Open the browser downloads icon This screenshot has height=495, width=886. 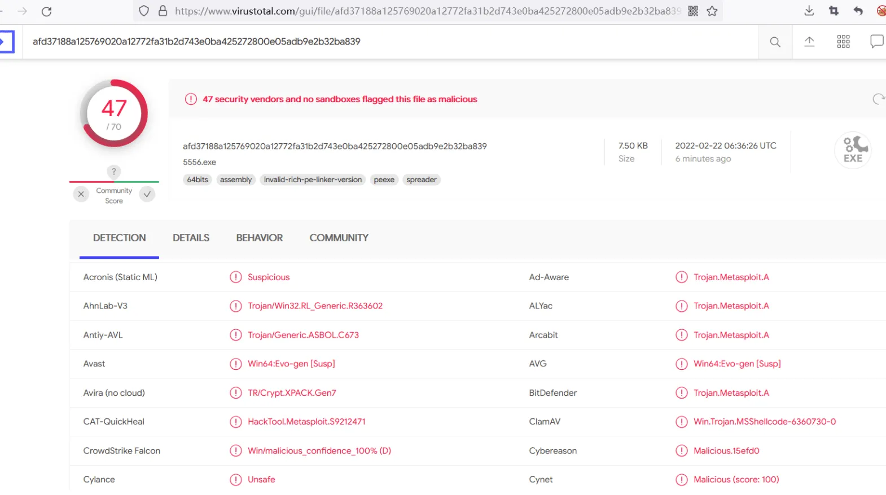[809, 11]
